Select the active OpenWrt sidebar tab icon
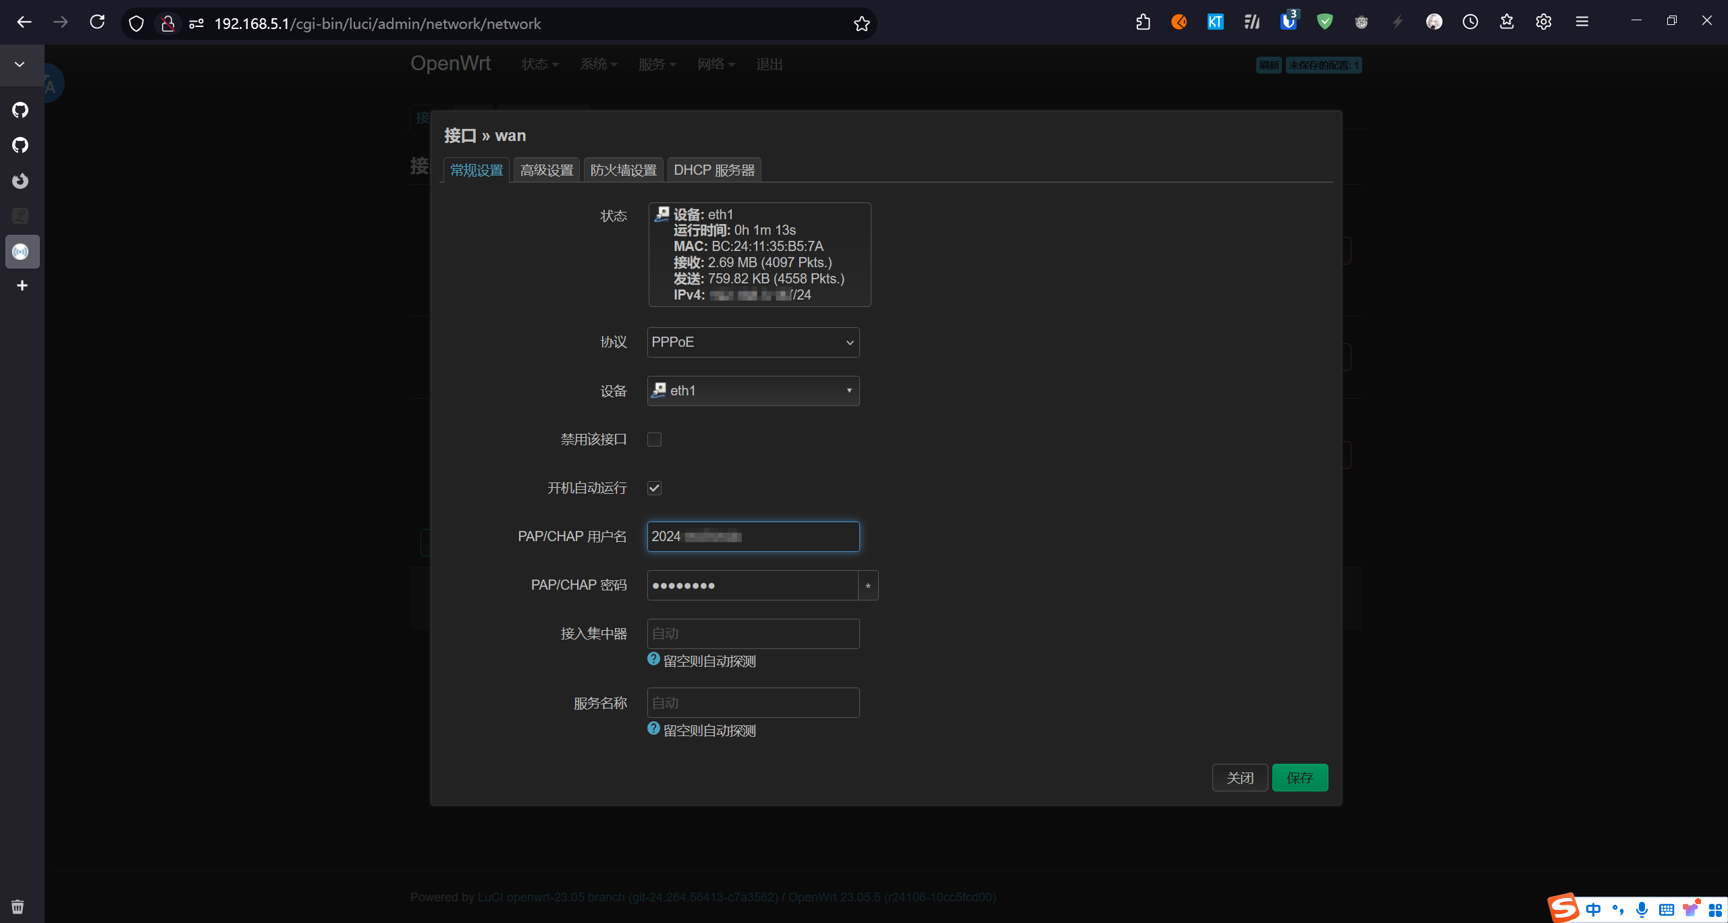This screenshot has width=1728, height=923. 22,252
